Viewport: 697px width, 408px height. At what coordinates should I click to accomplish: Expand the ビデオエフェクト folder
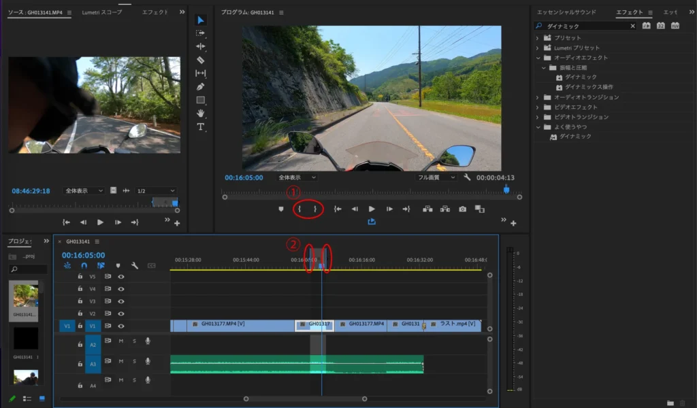click(537, 107)
